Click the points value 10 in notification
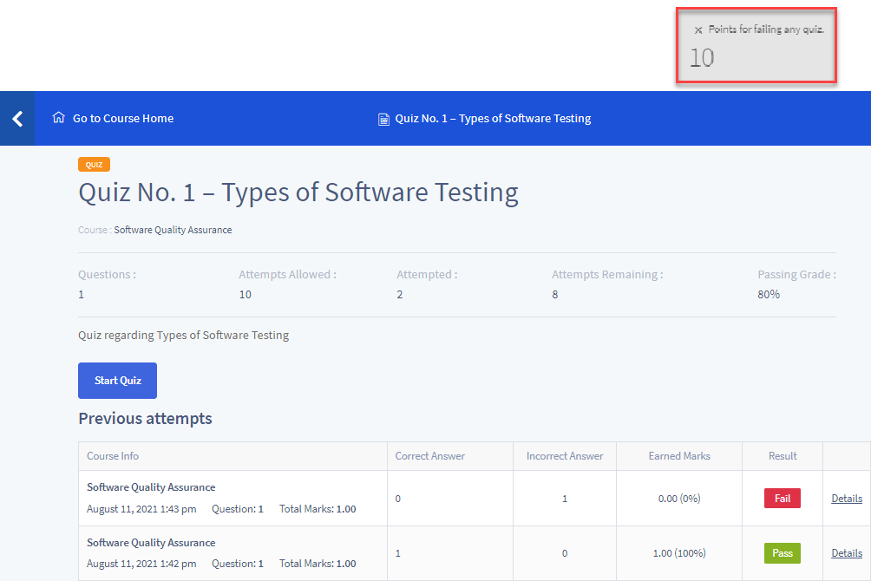871x581 pixels. click(x=702, y=58)
